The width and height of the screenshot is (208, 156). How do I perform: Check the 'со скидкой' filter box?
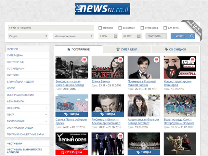(120, 28)
